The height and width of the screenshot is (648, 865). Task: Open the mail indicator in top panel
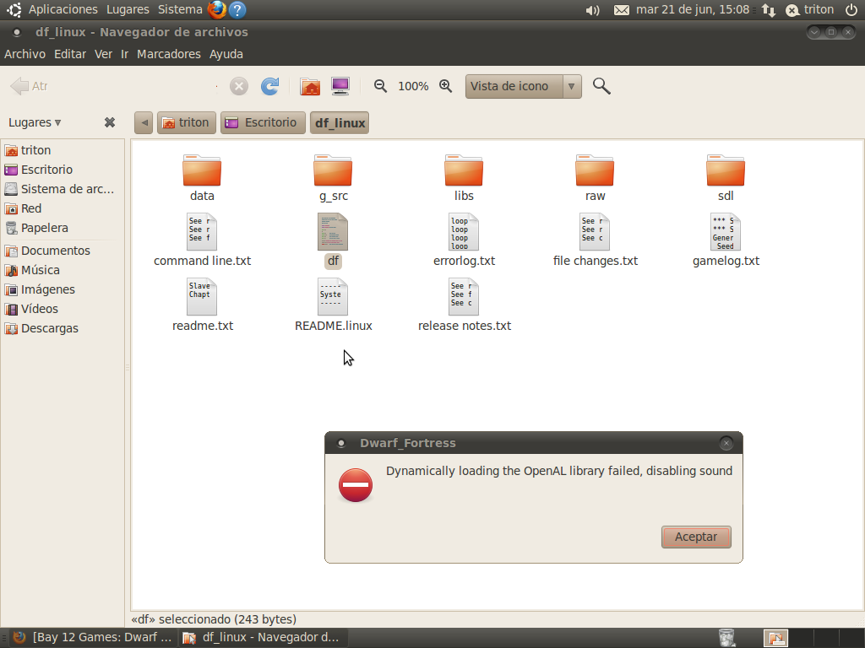pos(622,10)
